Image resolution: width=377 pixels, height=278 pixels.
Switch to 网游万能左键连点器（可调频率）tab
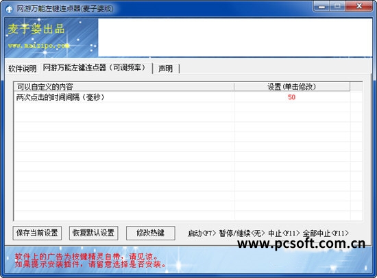click(x=95, y=68)
